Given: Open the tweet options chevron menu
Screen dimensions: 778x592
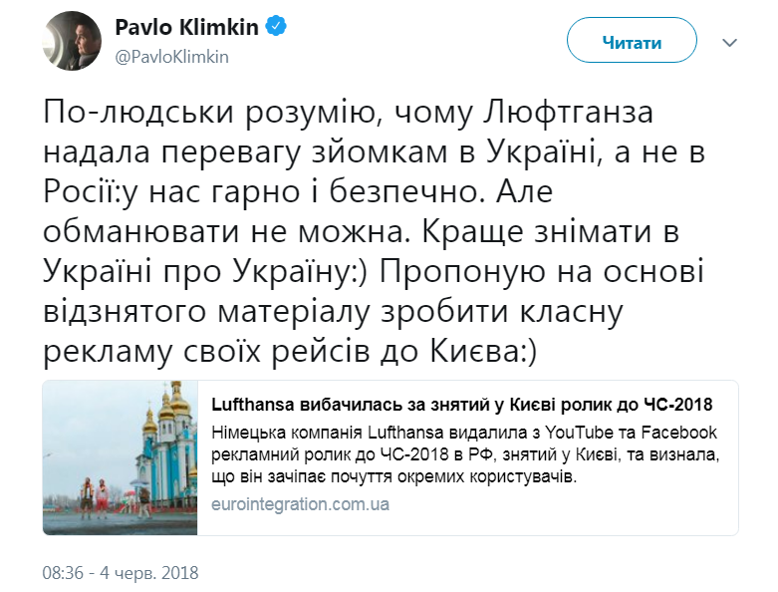Looking at the screenshot, I should pos(729,43).
